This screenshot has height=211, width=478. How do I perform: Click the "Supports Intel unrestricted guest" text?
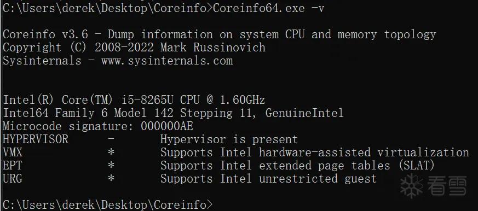pos(269,178)
